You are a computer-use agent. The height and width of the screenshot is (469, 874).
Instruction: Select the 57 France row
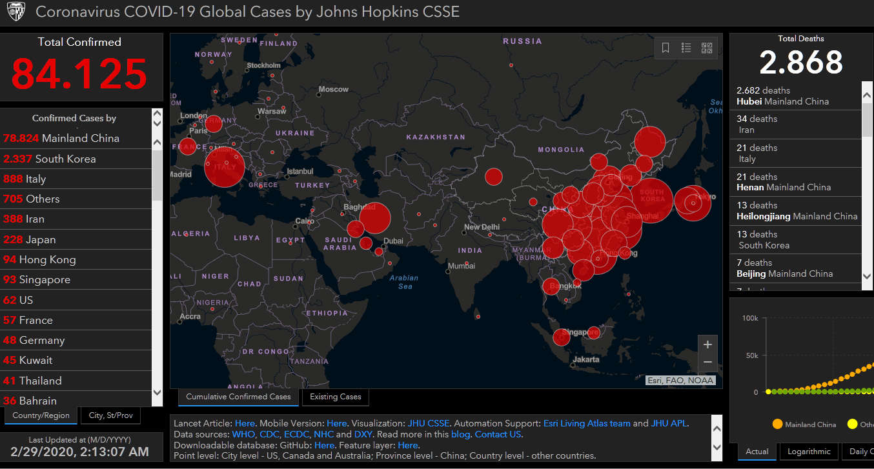pos(76,320)
